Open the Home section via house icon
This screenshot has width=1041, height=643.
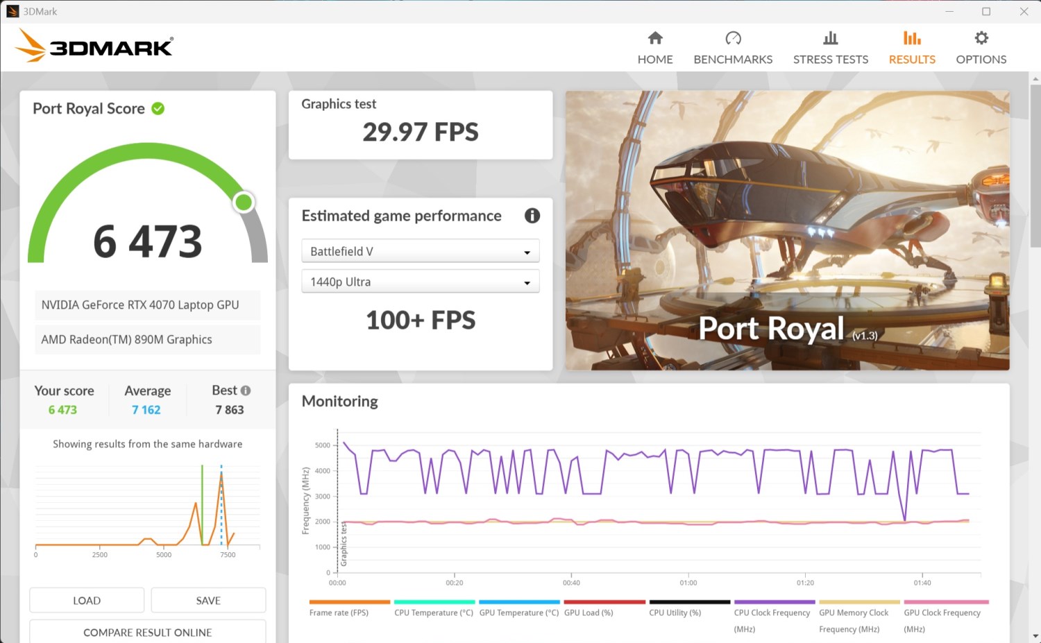coord(655,38)
